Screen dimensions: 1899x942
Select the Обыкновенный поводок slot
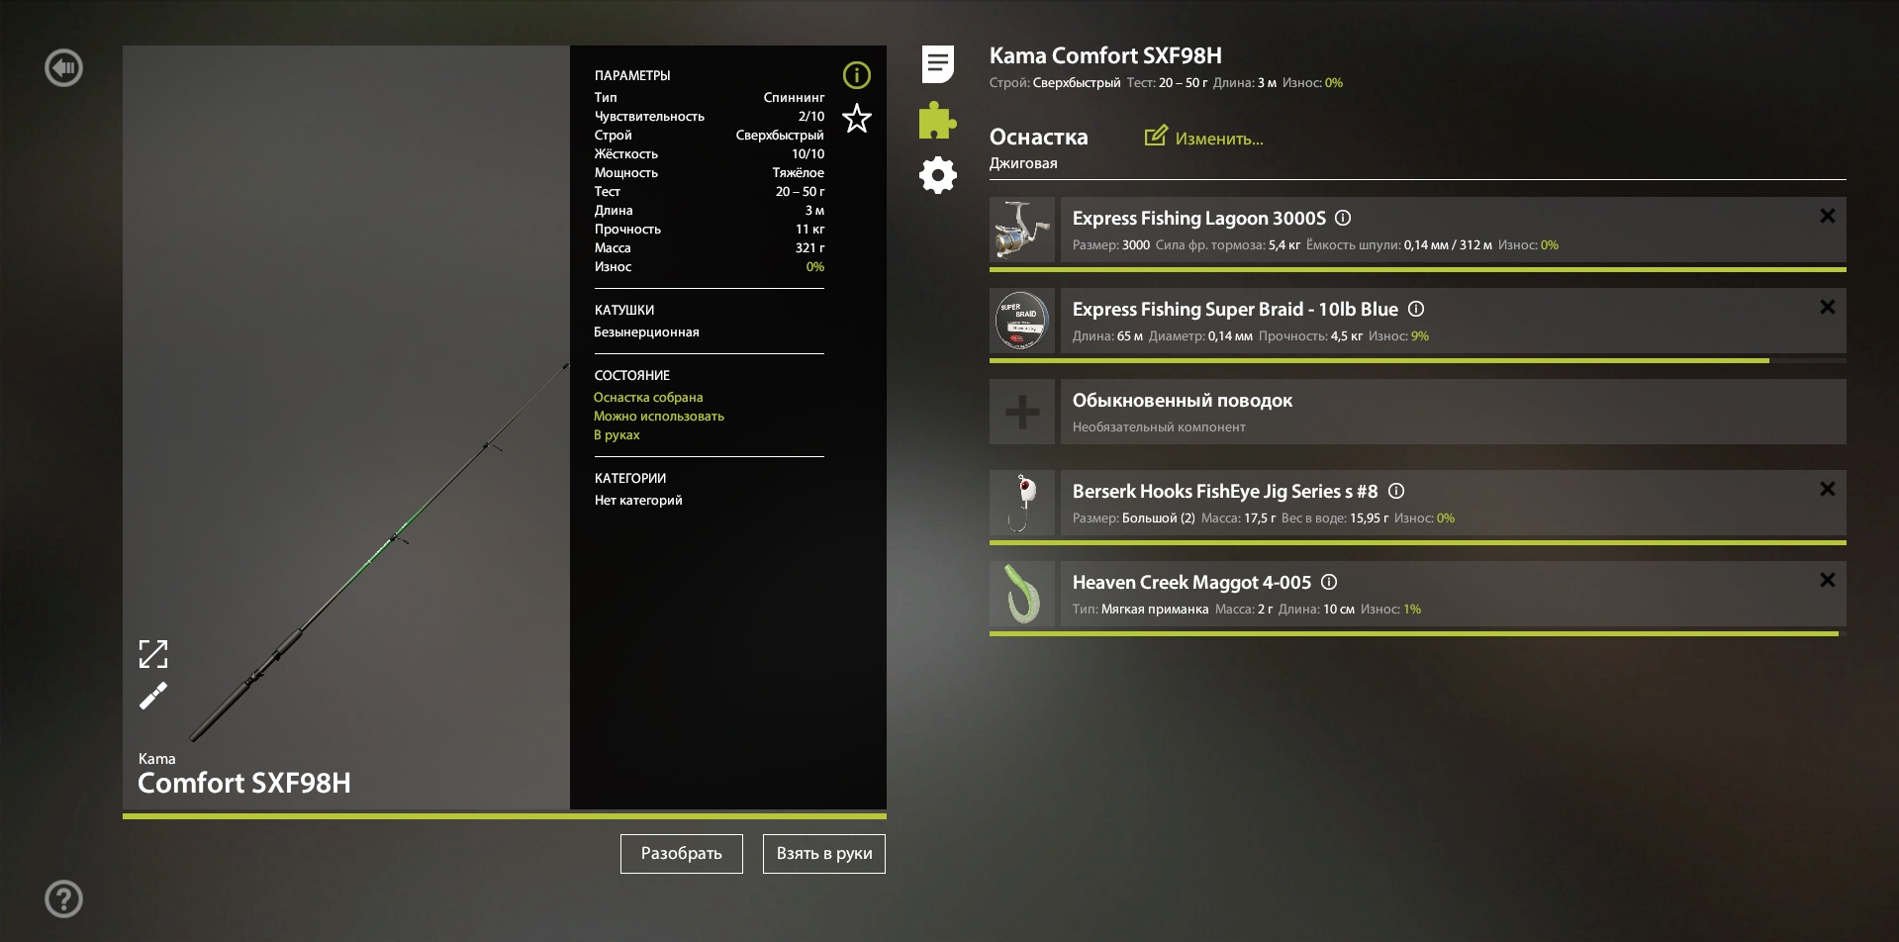pyautogui.click(x=1454, y=412)
